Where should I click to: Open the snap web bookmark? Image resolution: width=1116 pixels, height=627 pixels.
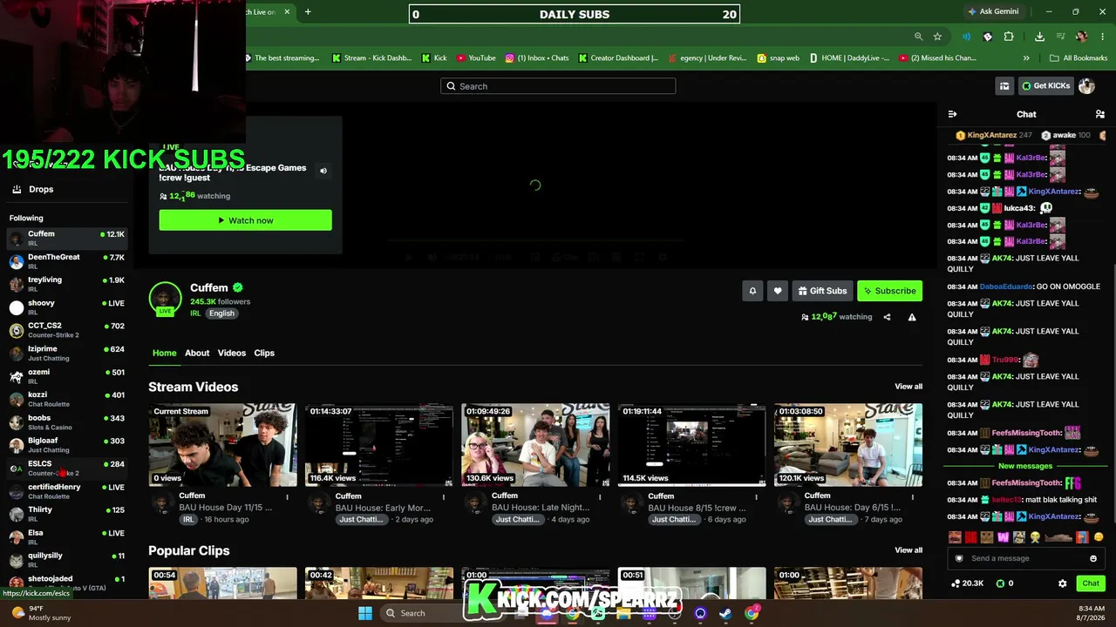778,58
